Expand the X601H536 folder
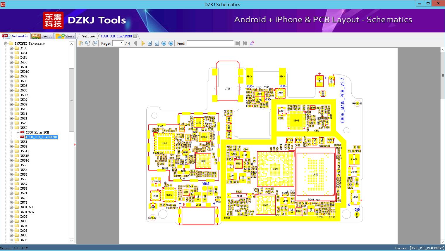 click(11, 207)
